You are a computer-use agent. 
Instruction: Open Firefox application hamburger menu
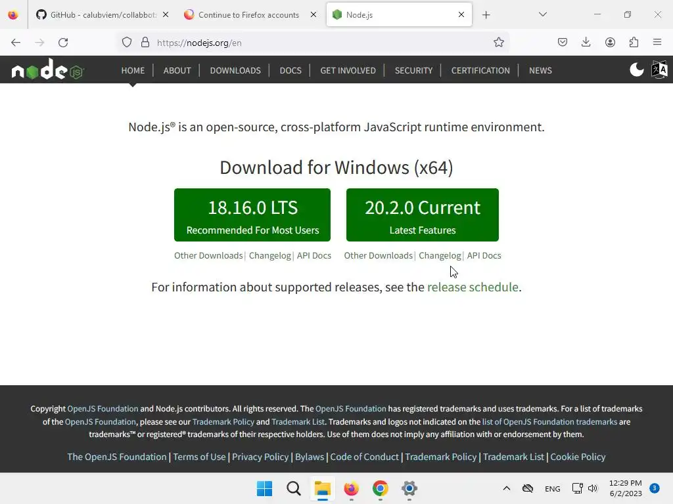[657, 43]
